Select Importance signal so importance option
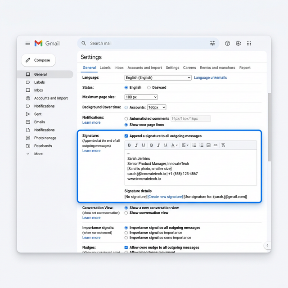The image size is (288, 288). click(x=126, y=233)
